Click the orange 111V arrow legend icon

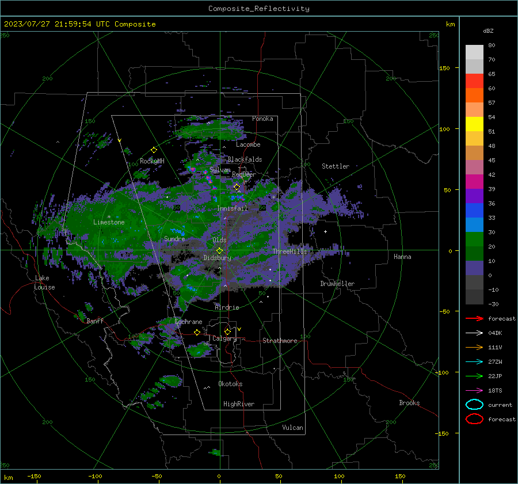pyautogui.click(x=474, y=347)
